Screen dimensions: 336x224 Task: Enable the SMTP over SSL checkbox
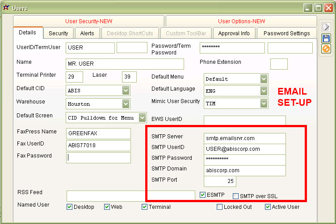pyautogui.click(x=235, y=196)
